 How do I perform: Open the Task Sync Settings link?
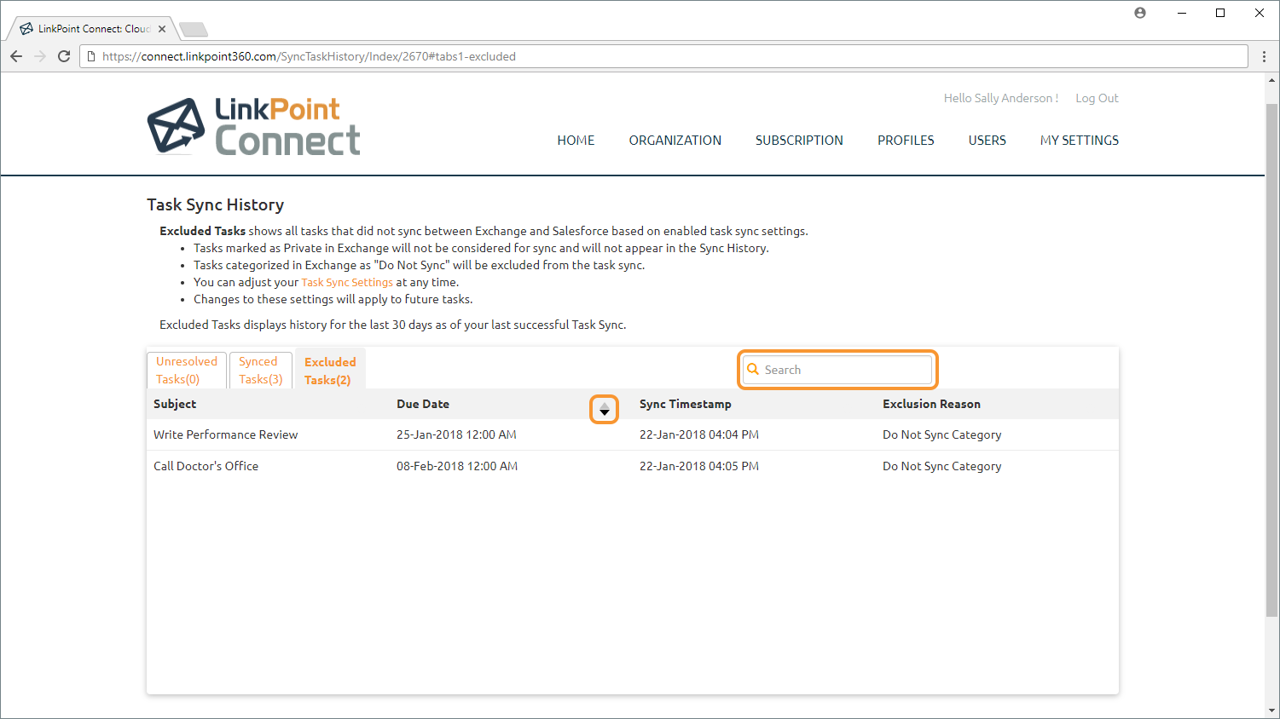click(x=347, y=282)
